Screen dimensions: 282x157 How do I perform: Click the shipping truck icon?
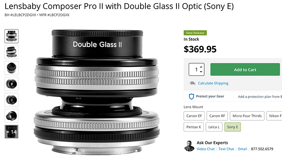click(x=192, y=83)
